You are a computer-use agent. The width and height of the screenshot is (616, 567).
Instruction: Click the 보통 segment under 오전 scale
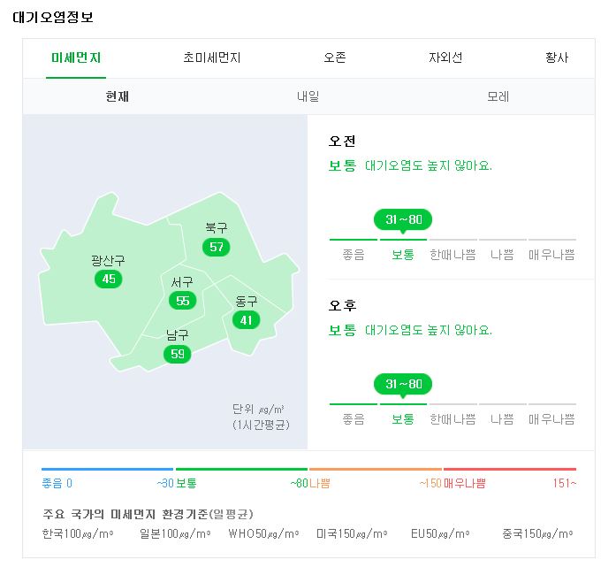[x=403, y=255]
